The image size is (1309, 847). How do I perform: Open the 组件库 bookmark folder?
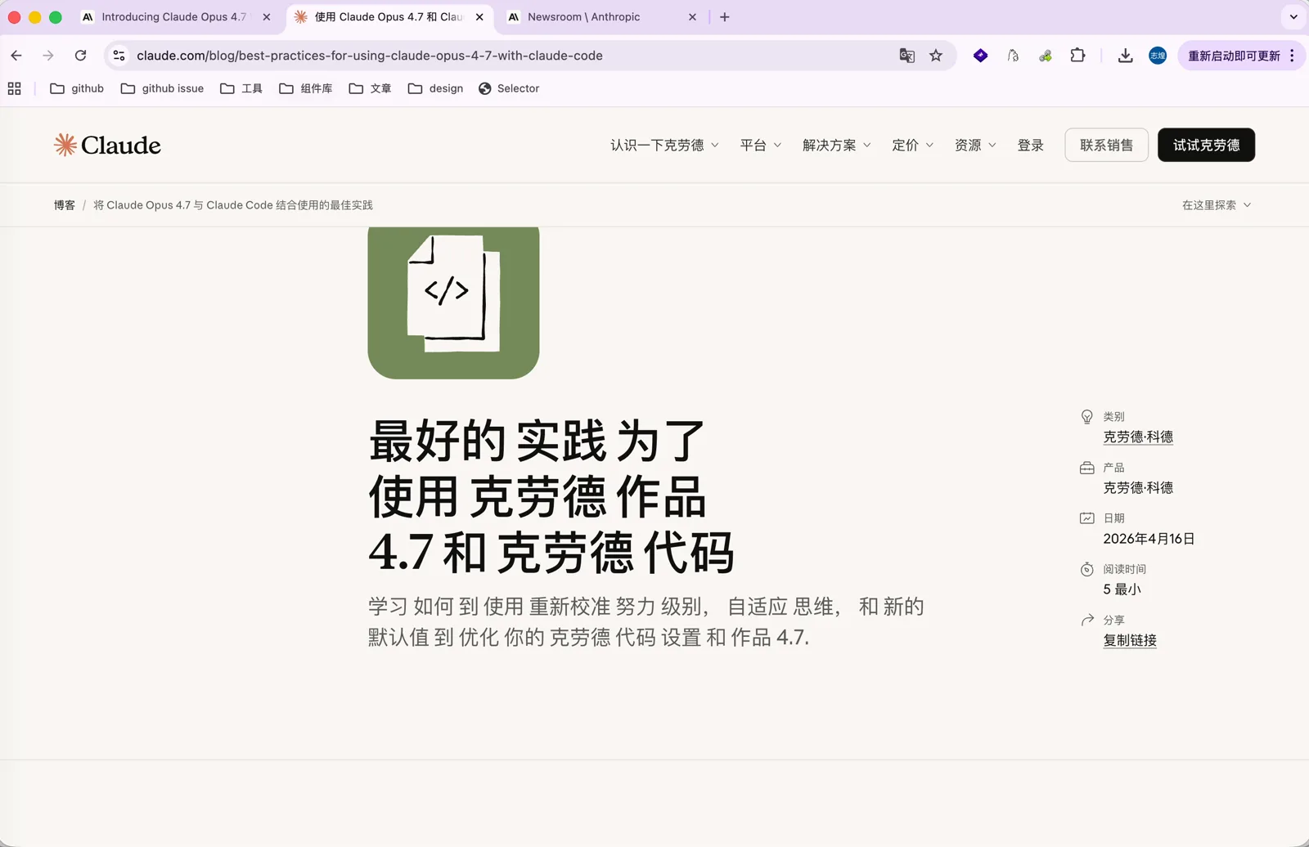click(305, 88)
